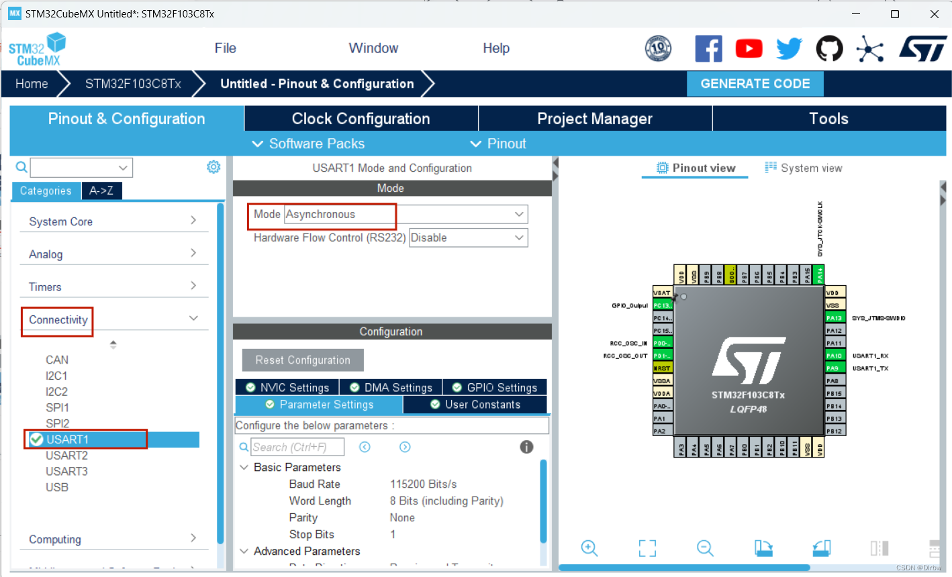This screenshot has height=577, width=952.
Task: Open the Software Packs dropdown
Action: [x=308, y=144]
